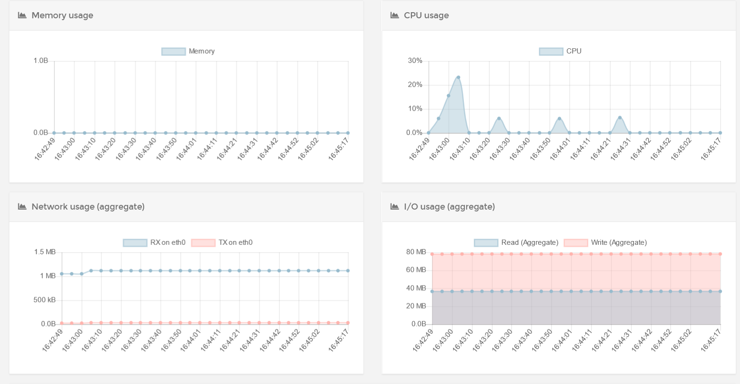Click the Memory usage panel title
The image size is (740, 384).
(62, 15)
